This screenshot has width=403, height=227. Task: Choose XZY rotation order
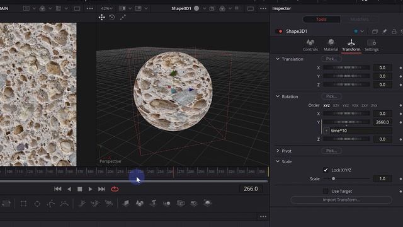click(336, 105)
